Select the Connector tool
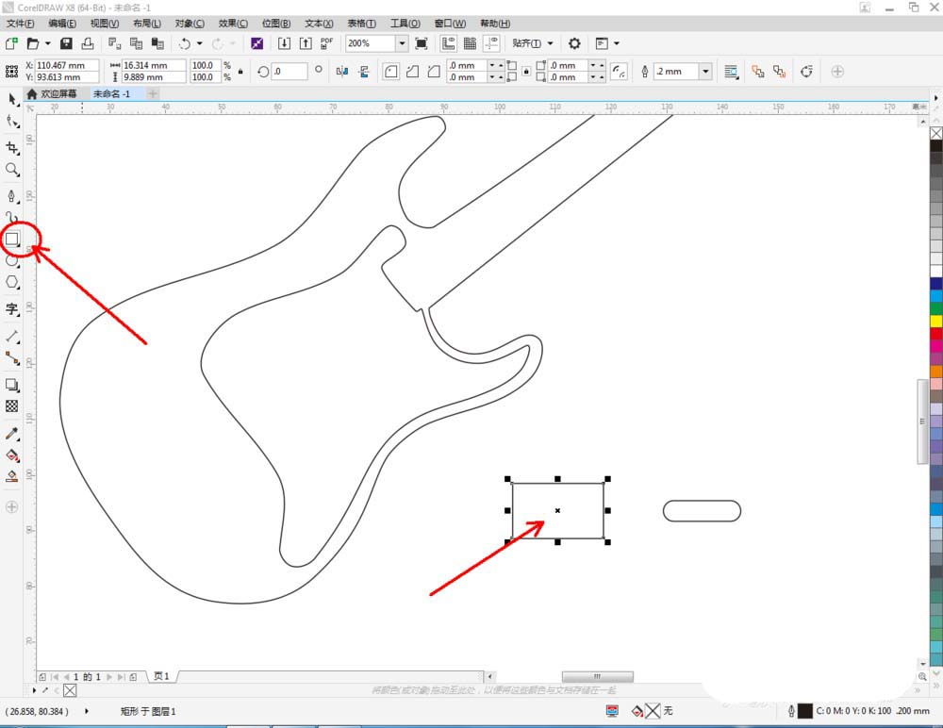This screenshot has width=943, height=728. tap(12, 358)
